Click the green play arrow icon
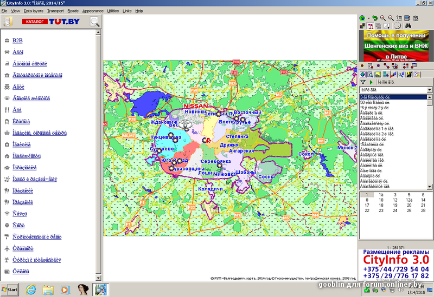 click(371, 82)
